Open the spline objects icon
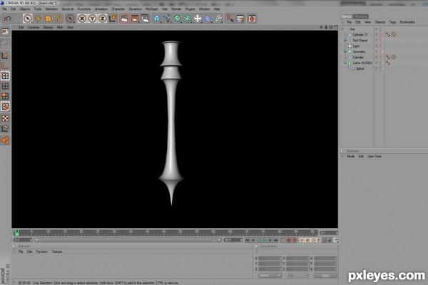The width and height of the screenshot is (428, 285). pos(167,19)
